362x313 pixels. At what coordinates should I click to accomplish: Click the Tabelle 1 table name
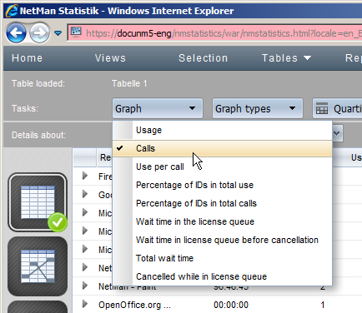[129, 83]
